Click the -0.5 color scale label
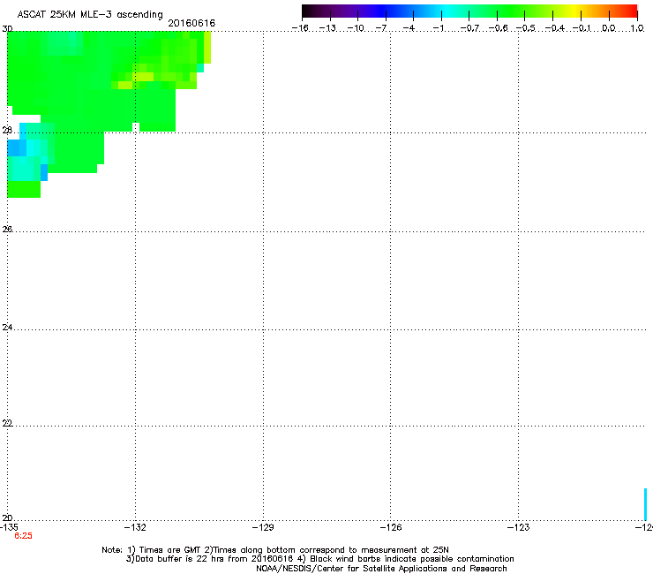The height and width of the screenshot is (574, 653). 526,28
